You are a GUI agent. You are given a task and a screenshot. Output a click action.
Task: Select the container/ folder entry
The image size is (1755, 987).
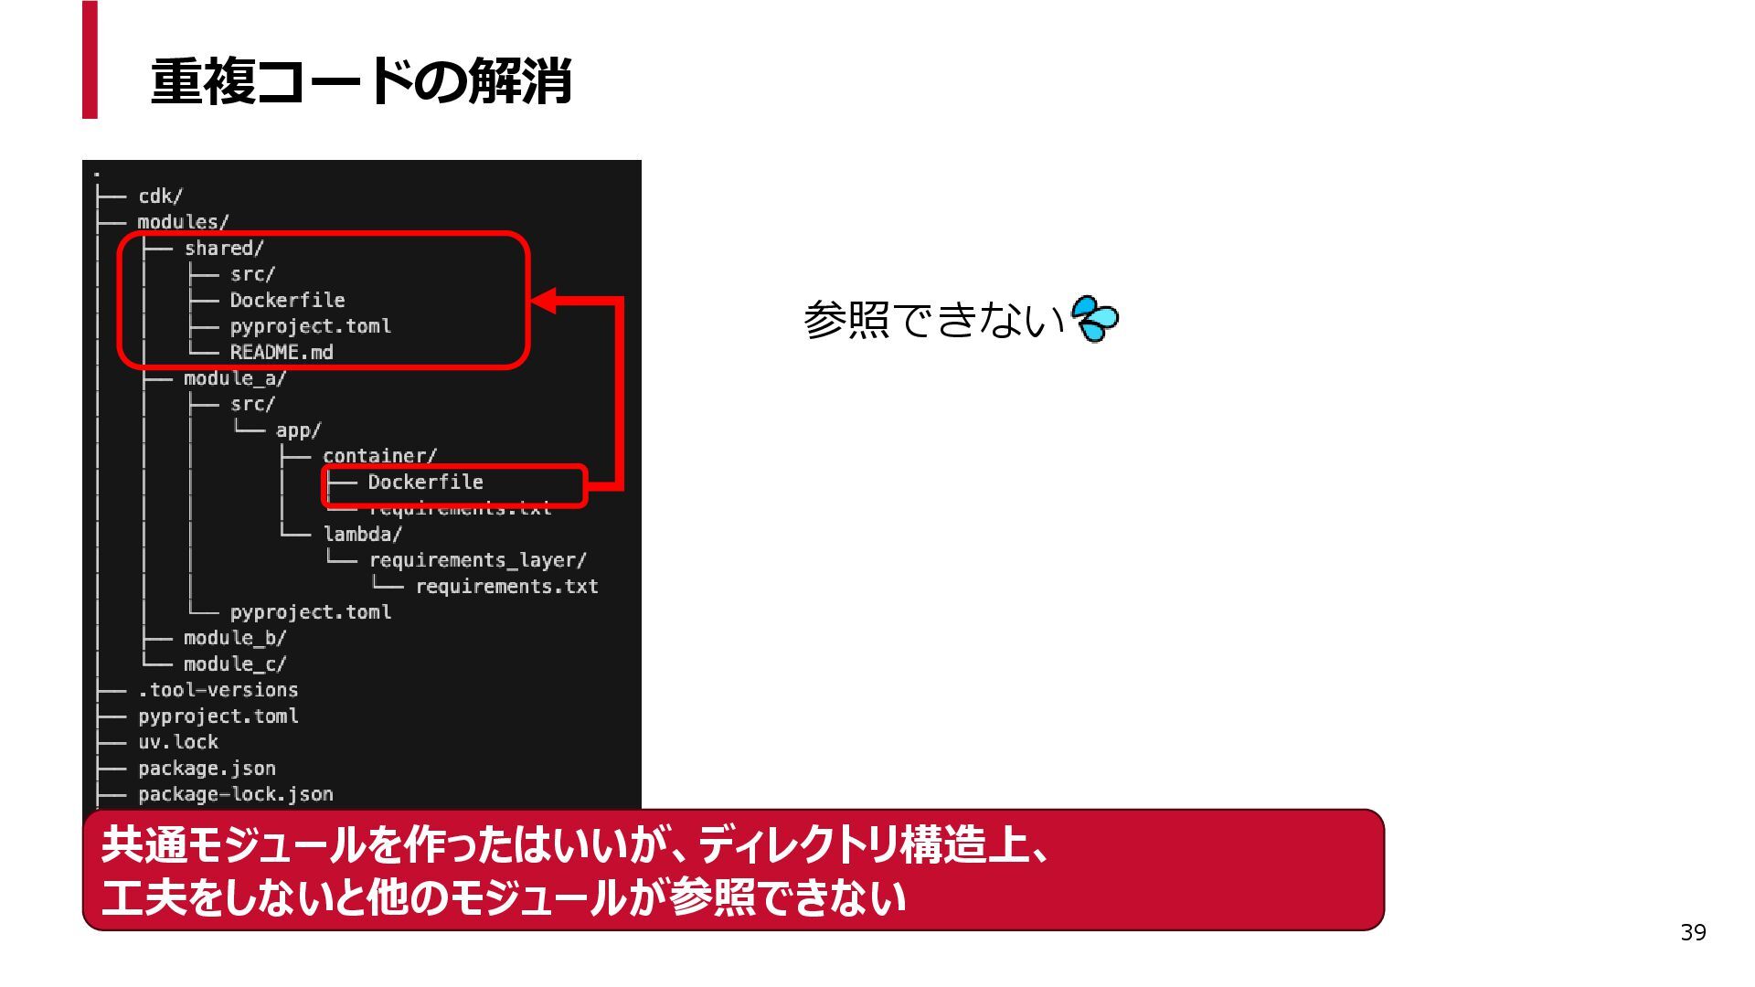pos(380,456)
